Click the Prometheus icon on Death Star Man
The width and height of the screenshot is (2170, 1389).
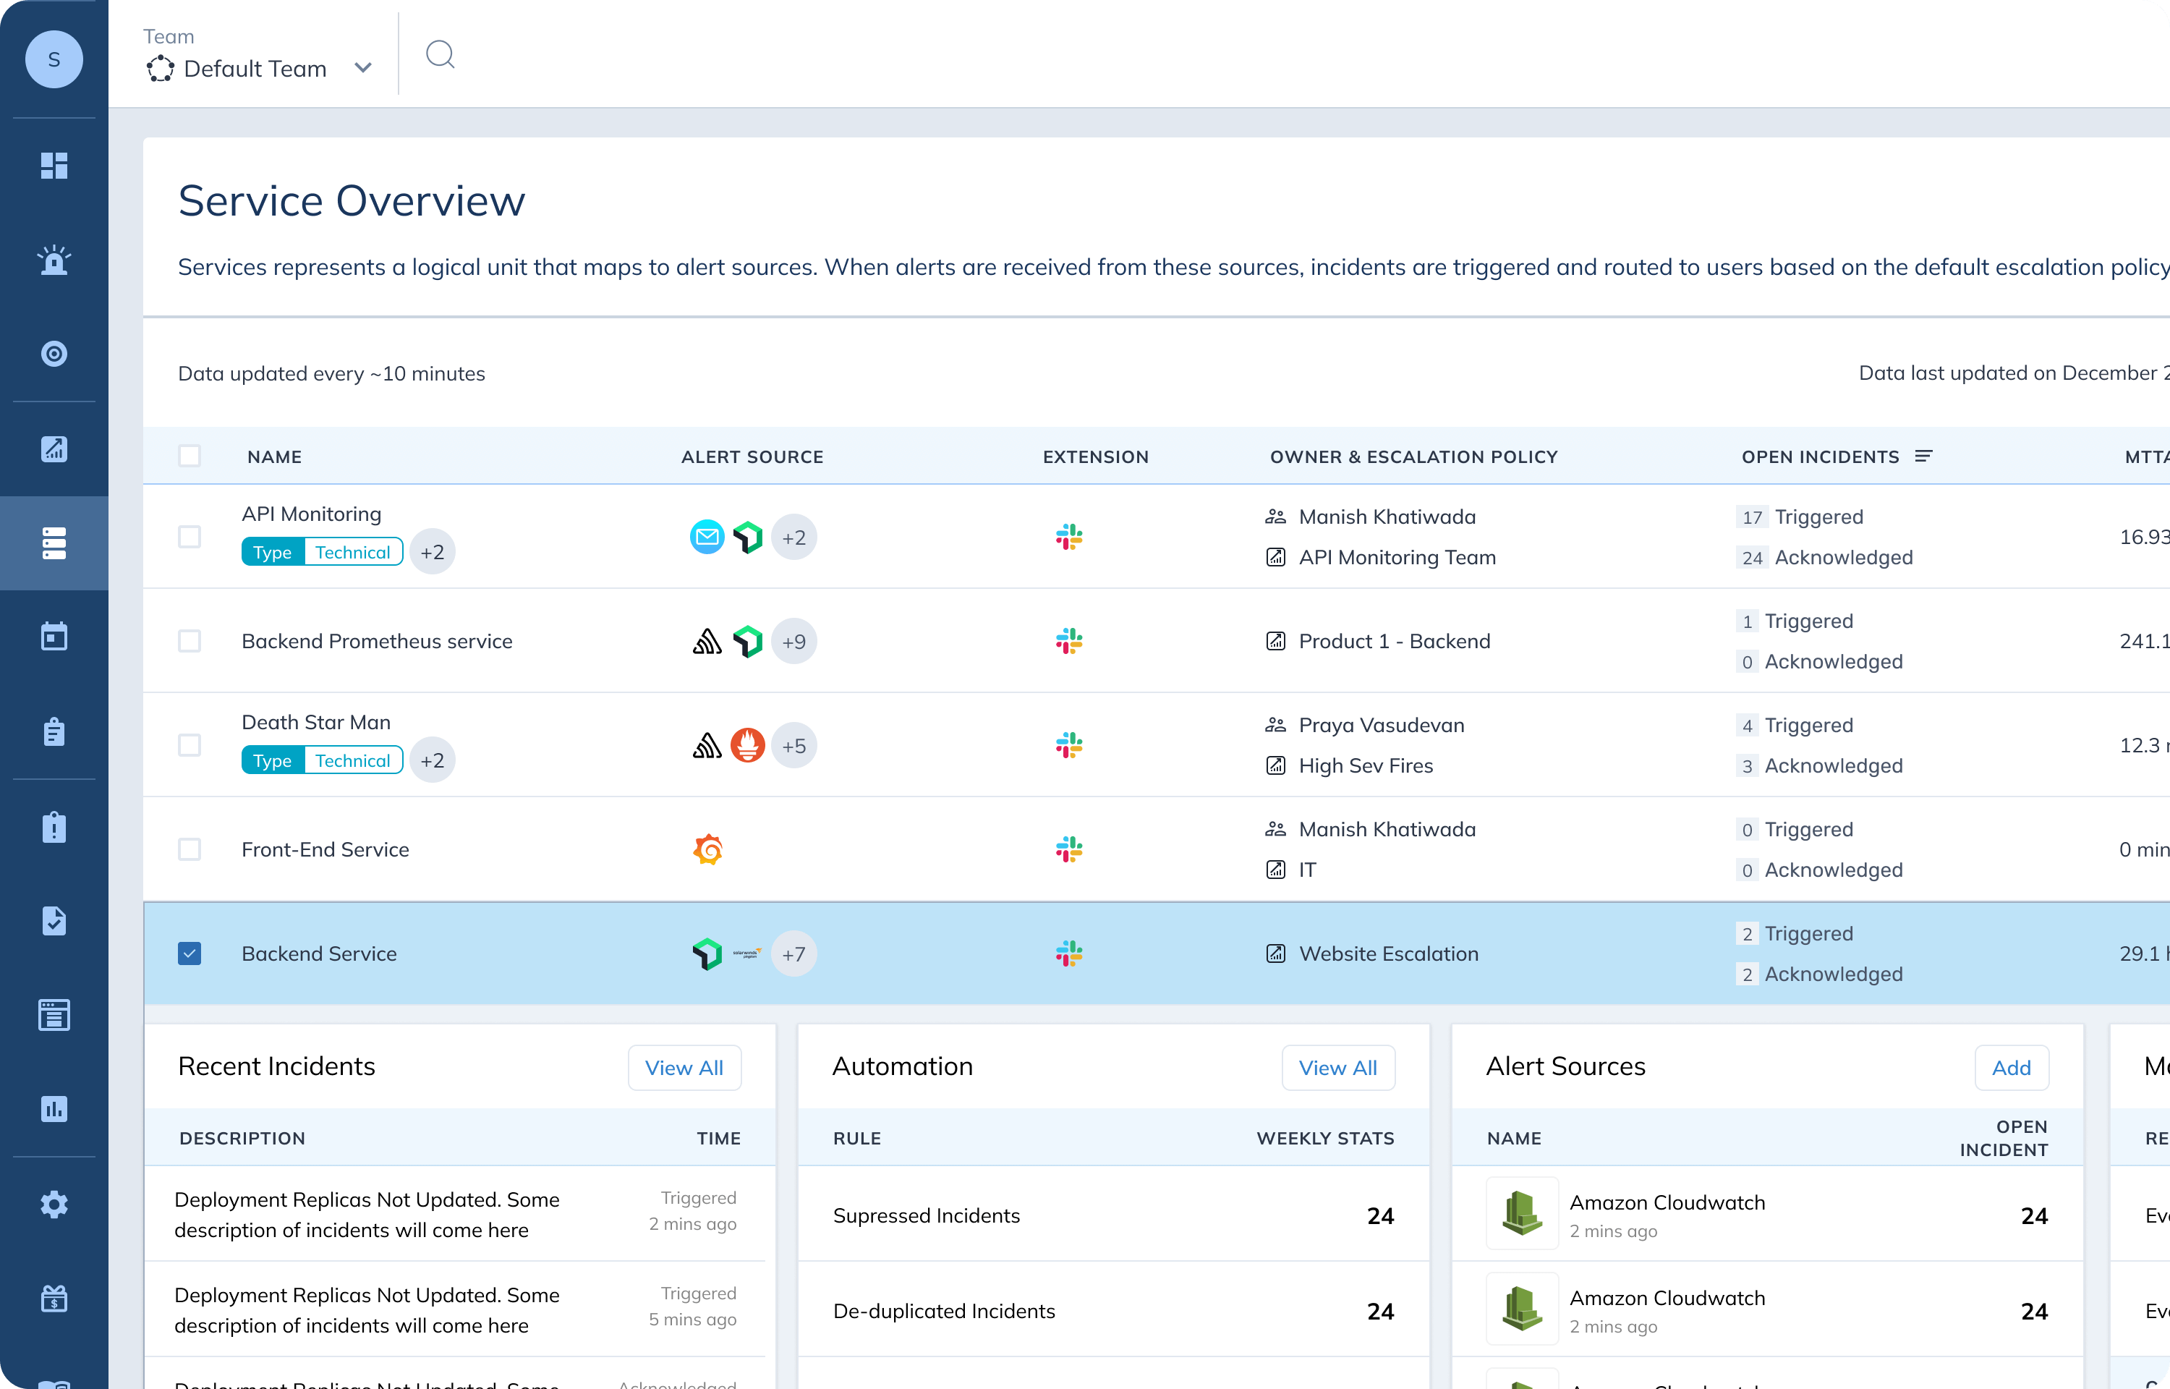coord(747,746)
